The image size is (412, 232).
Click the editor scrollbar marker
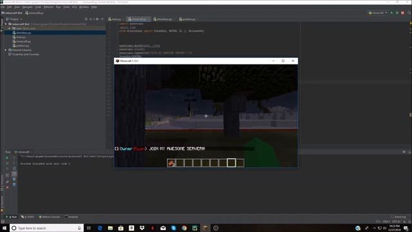tap(411, 115)
